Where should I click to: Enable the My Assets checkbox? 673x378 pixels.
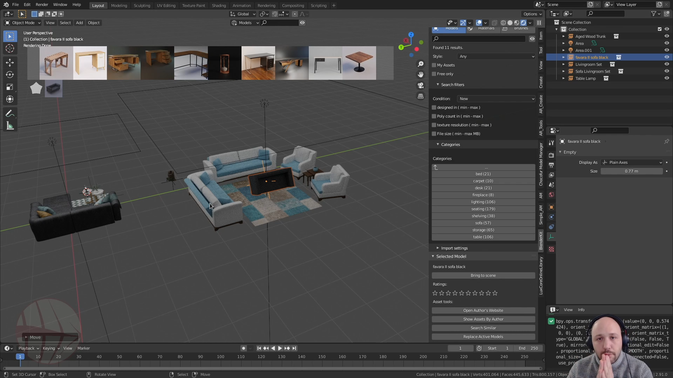pos(434,65)
